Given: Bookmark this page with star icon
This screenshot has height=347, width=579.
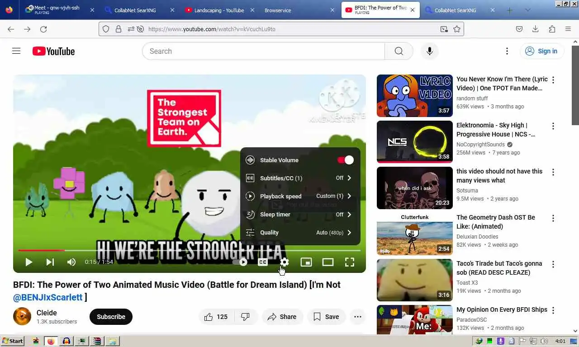Looking at the screenshot, I should (x=457, y=29).
